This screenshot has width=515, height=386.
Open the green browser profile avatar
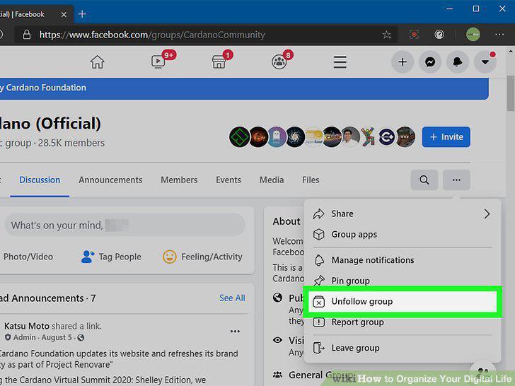[473, 34]
